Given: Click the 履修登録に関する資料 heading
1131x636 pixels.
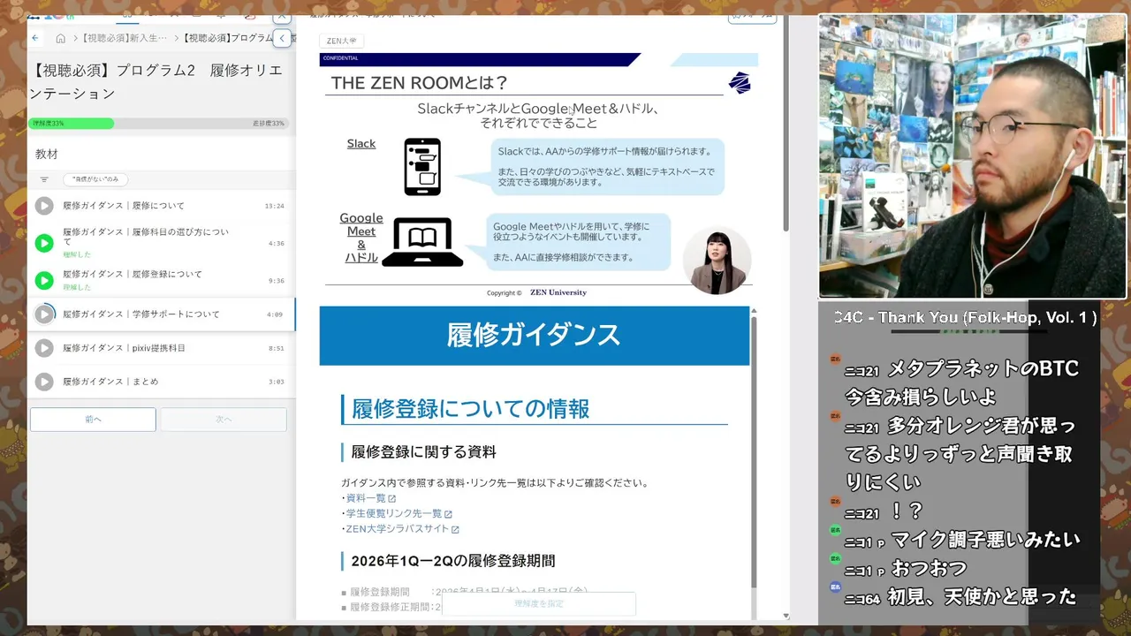Looking at the screenshot, I should tap(424, 452).
